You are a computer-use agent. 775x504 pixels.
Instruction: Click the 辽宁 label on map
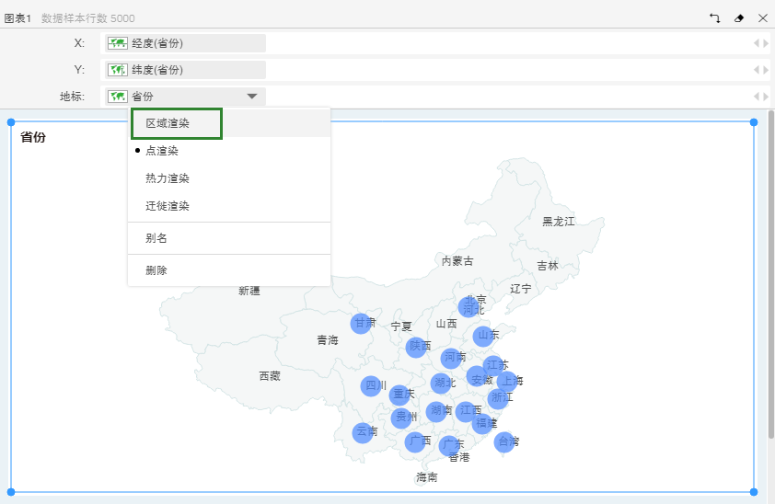pos(521,289)
